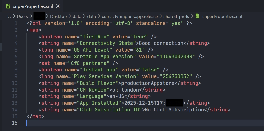Click the "Connectivity State" name

pyautogui.click(x=107, y=43)
